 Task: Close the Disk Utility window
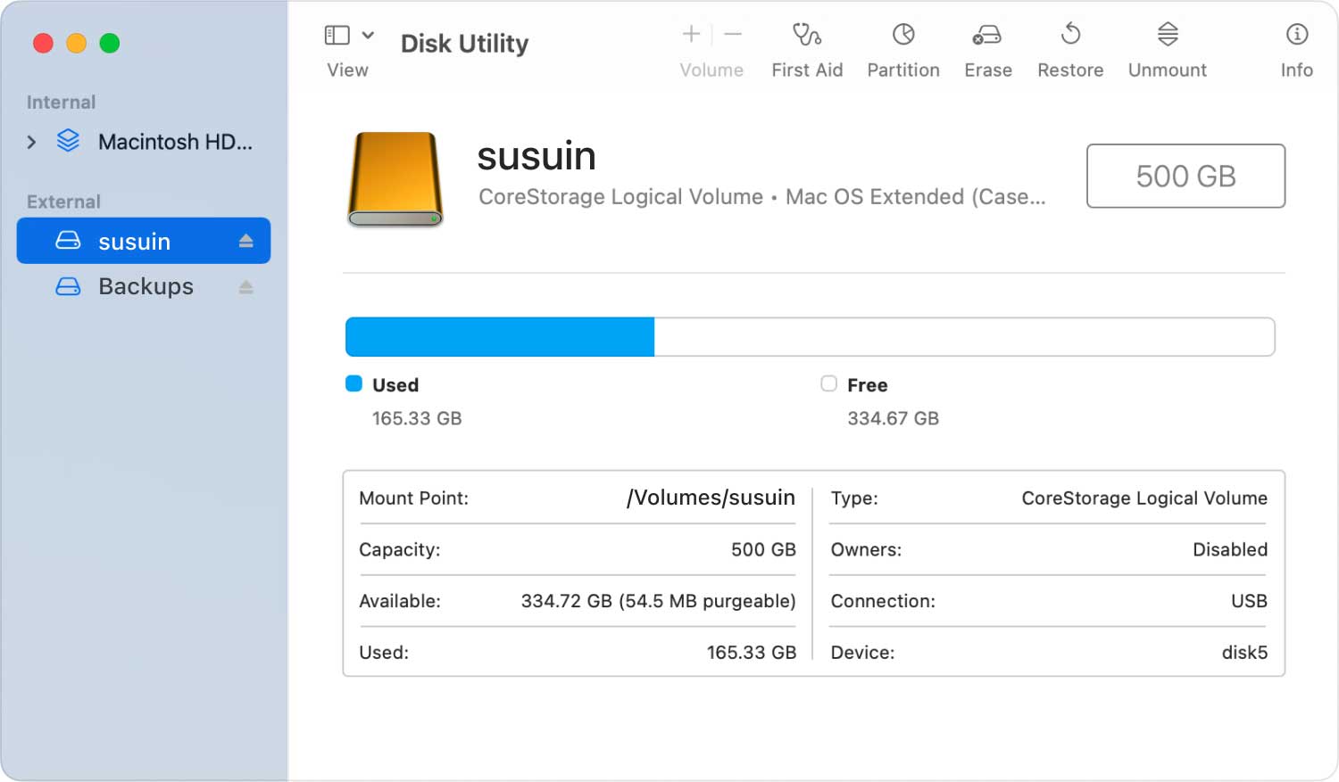click(x=43, y=43)
